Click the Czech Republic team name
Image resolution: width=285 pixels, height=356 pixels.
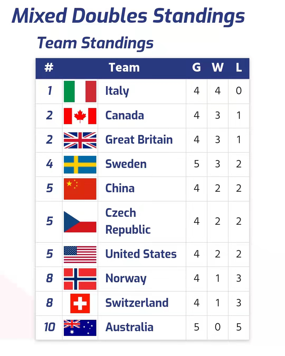(x=128, y=221)
